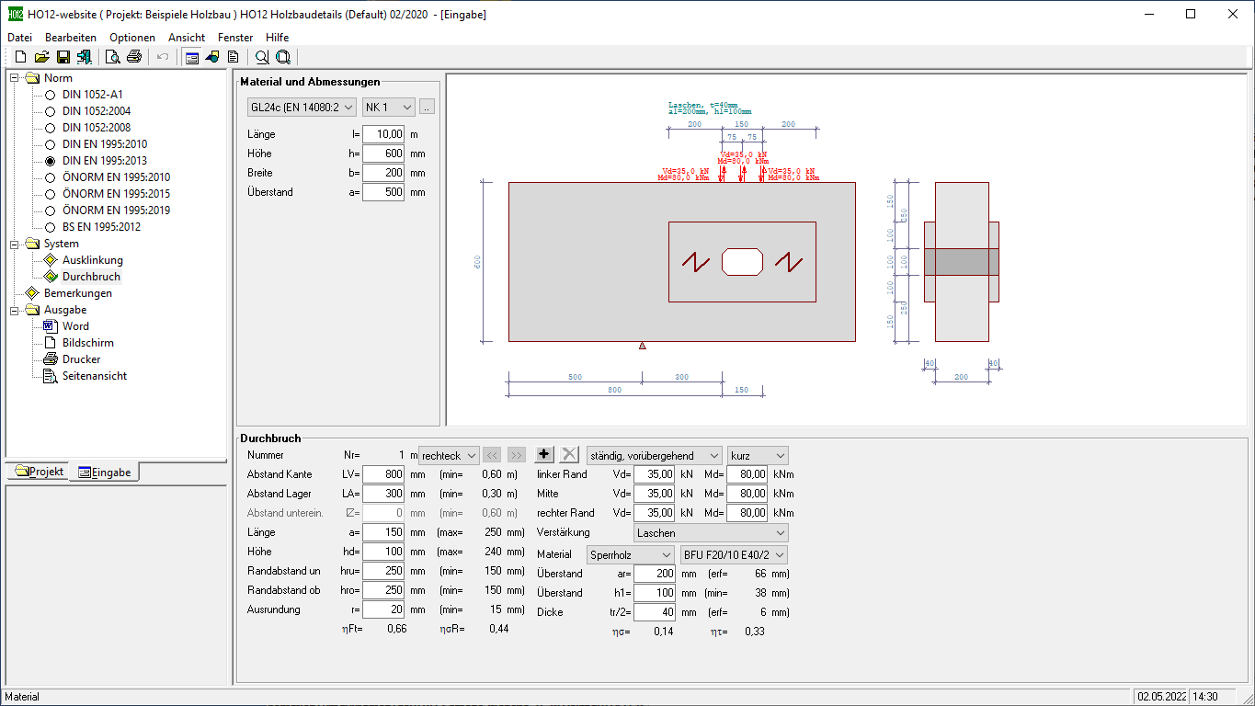The width and height of the screenshot is (1255, 706).
Task: Delete opening with the X button
Action: [570, 455]
